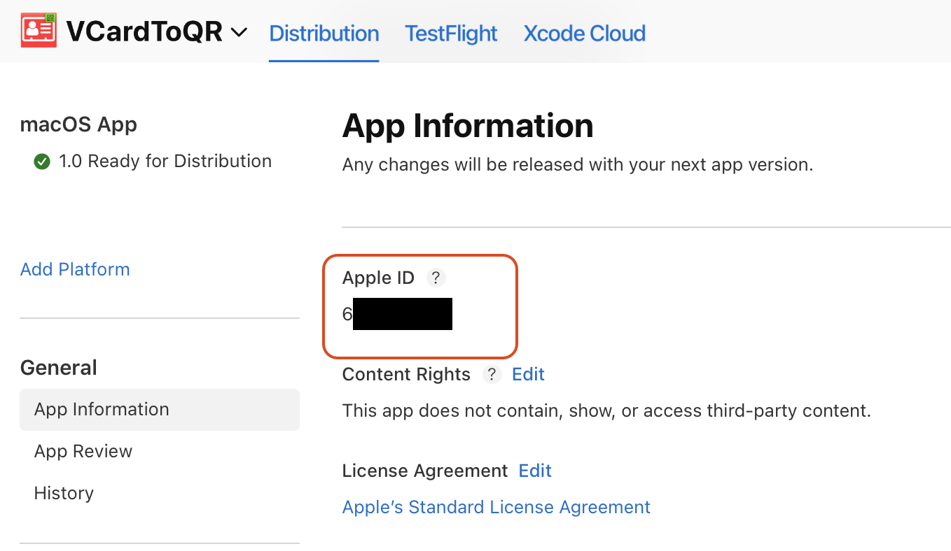Switch to the TestFlight tab
The width and height of the screenshot is (951, 551).
[x=451, y=33]
